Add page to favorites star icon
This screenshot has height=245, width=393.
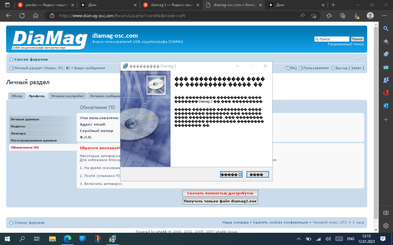[x=314, y=15]
